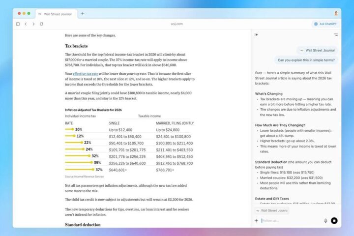Add an attachment with the plus icon
Viewport: 354px width, 236px height.
256,221
